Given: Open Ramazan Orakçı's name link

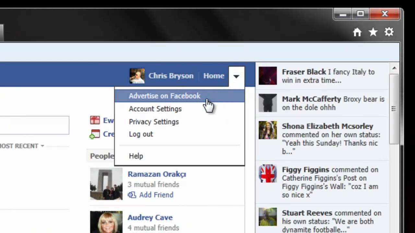Looking at the screenshot, I should tap(157, 174).
